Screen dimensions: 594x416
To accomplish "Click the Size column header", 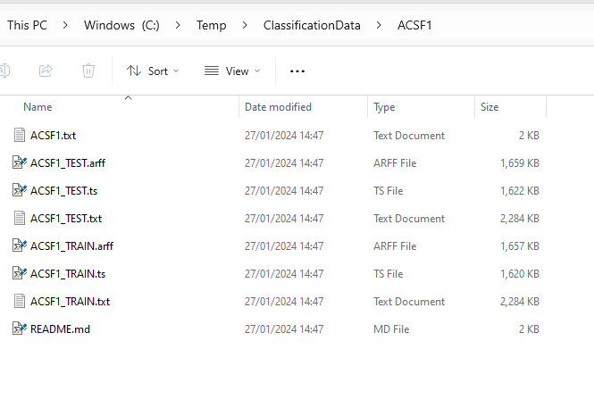I will [489, 107].
